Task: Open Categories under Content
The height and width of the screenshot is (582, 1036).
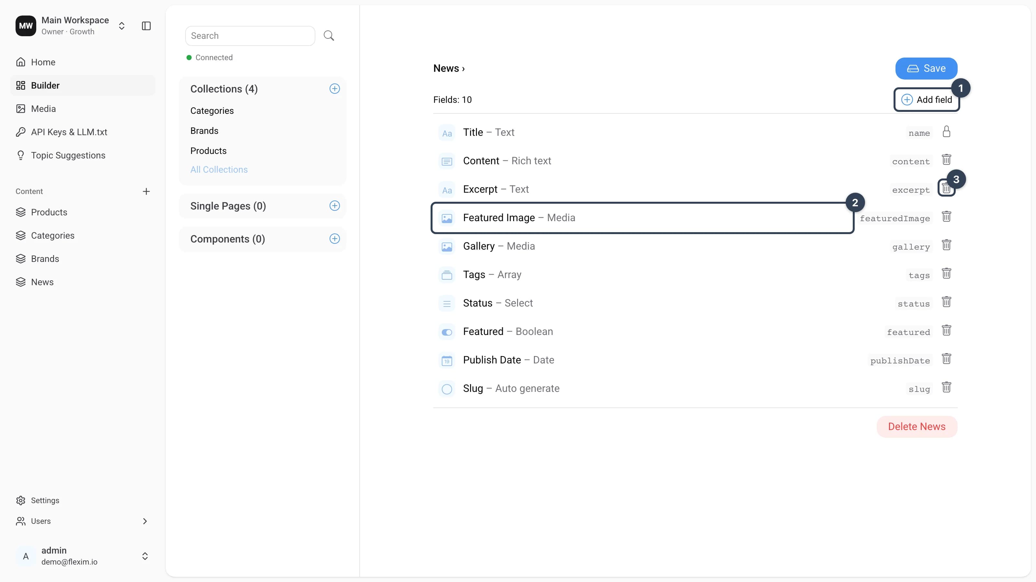Action: point(83,235)
